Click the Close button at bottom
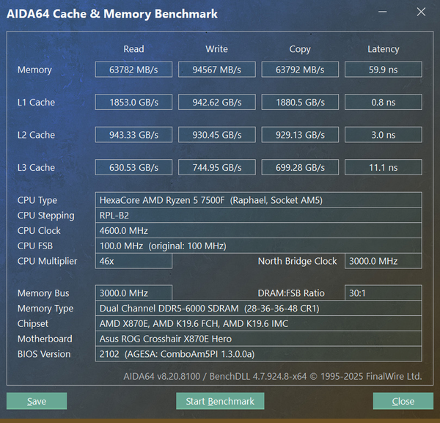The width and height of the screenshot is (440, 423). coord(403,401)
